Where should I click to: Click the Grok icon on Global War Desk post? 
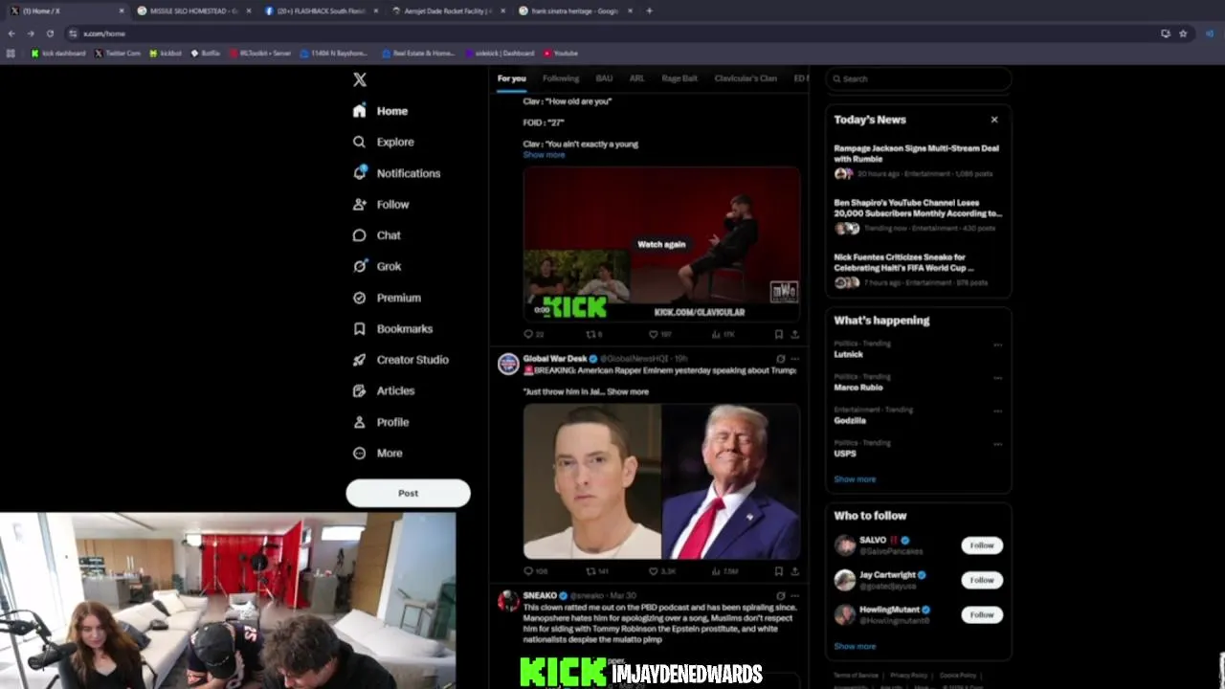(x=780, y=359)
